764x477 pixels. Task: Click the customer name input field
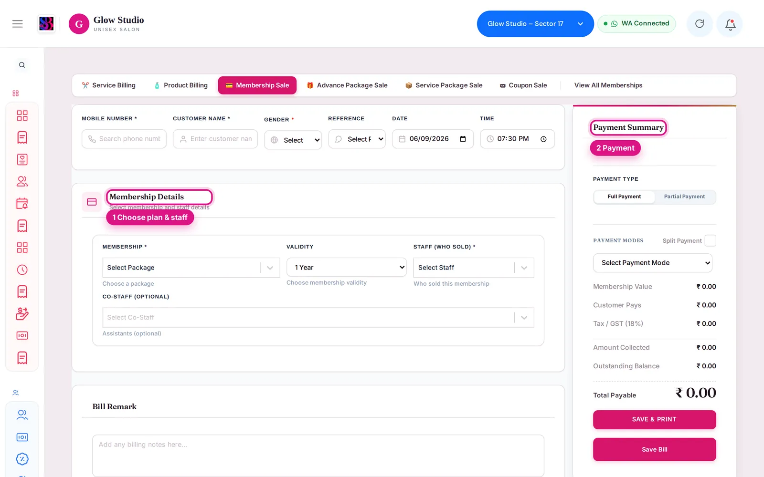point(215,139)
